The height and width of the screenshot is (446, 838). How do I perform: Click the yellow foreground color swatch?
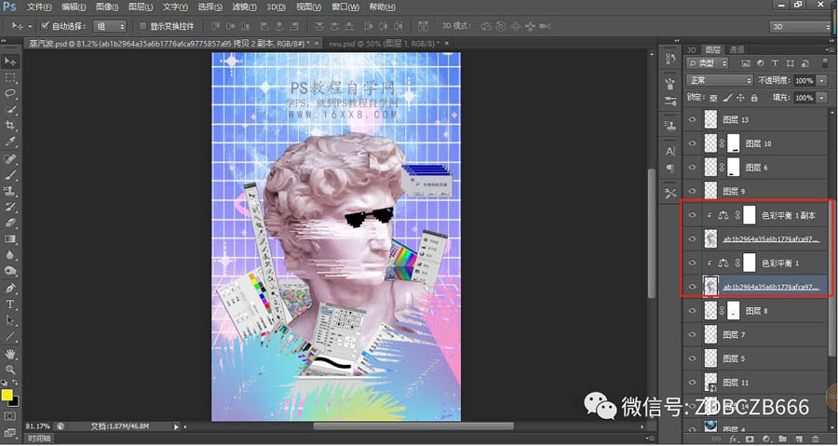[x=7, y=394]
